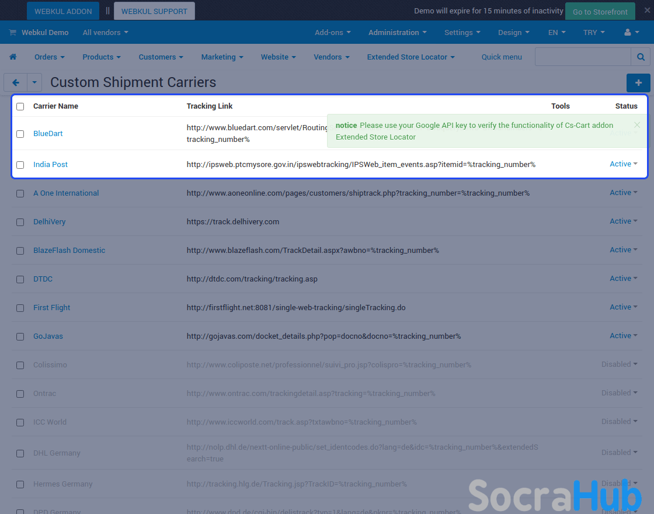Screen dimensions: 654x514
Task: Toggle the select-all carriers checkbox
Action: tap(20, 106)
